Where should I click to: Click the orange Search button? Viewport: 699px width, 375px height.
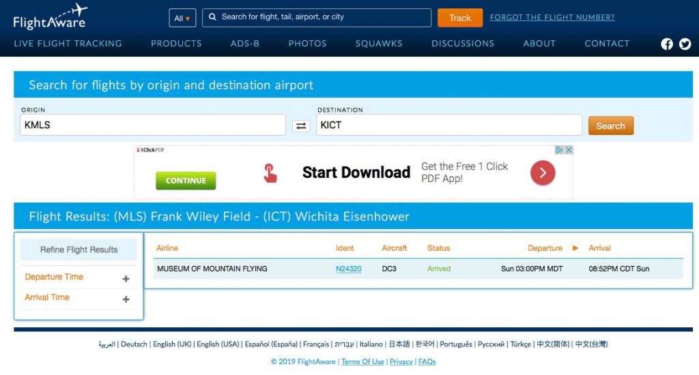coord(610,125)
